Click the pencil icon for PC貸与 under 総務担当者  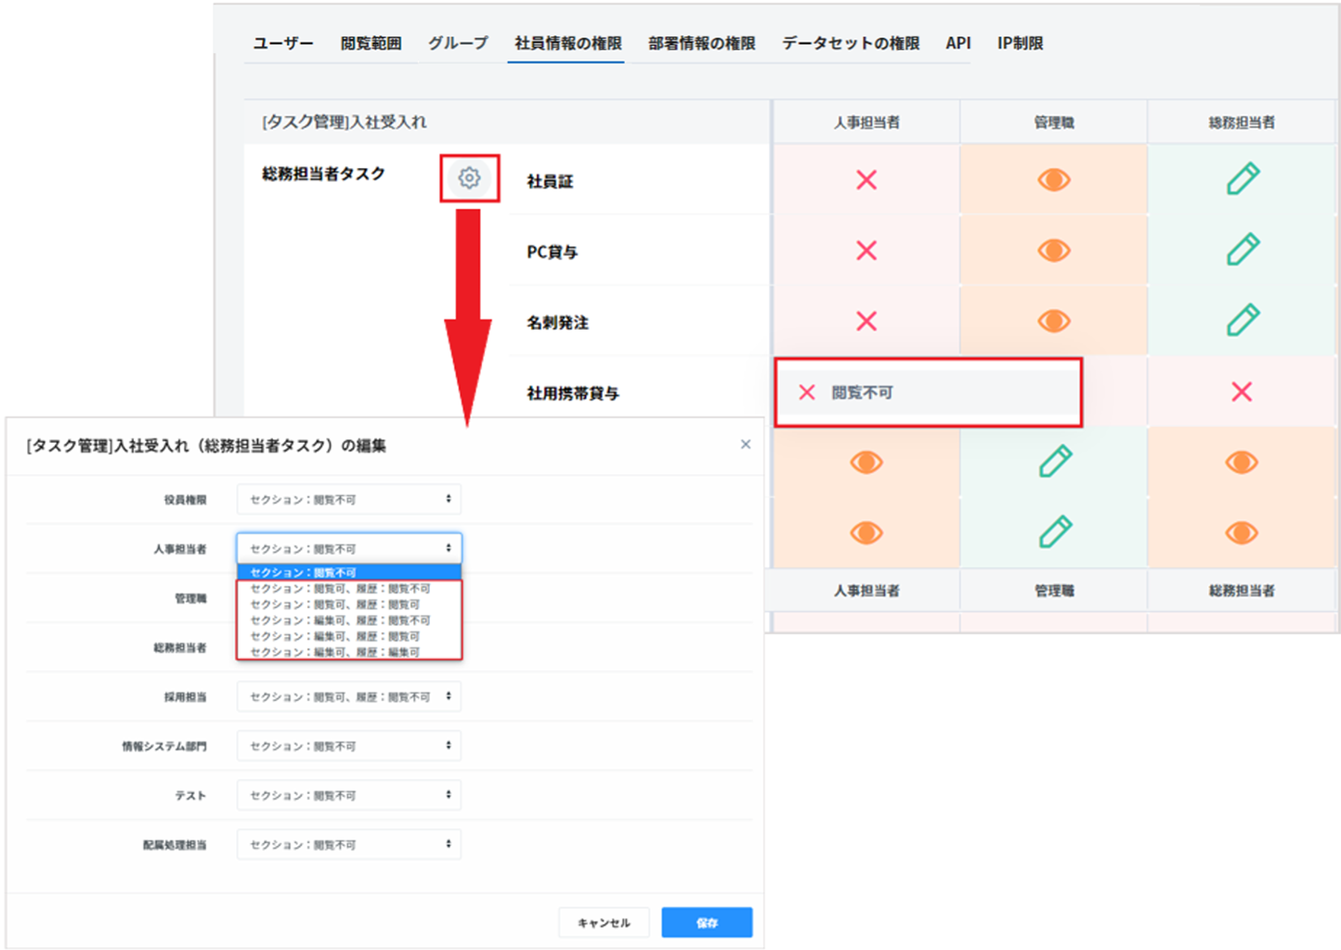(1242, 250)
